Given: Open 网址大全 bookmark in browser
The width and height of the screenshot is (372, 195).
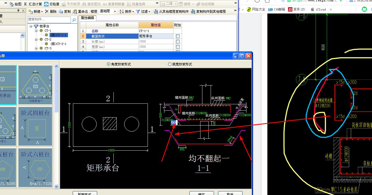Looking at the screenshot, I should point(256,9).
